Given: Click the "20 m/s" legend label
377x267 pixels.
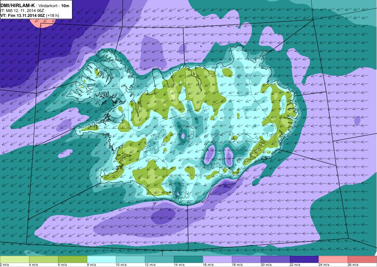Looking at the screenshot, I should (266, 265).
